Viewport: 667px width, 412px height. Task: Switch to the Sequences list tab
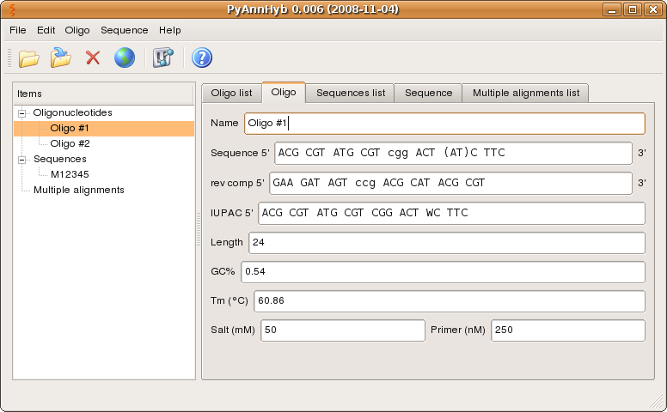tap(351, 93)
